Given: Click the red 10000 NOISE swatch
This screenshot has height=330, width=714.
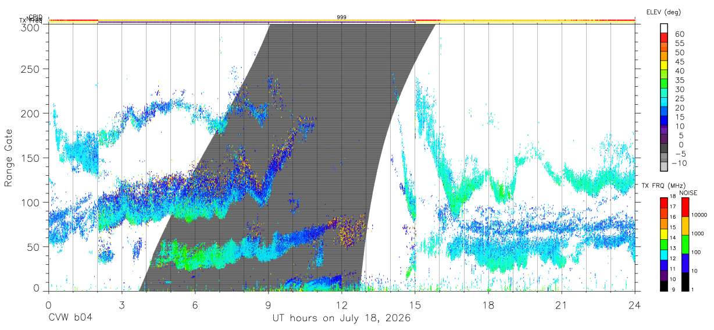Looking at the screenshot, I should 684,207.
